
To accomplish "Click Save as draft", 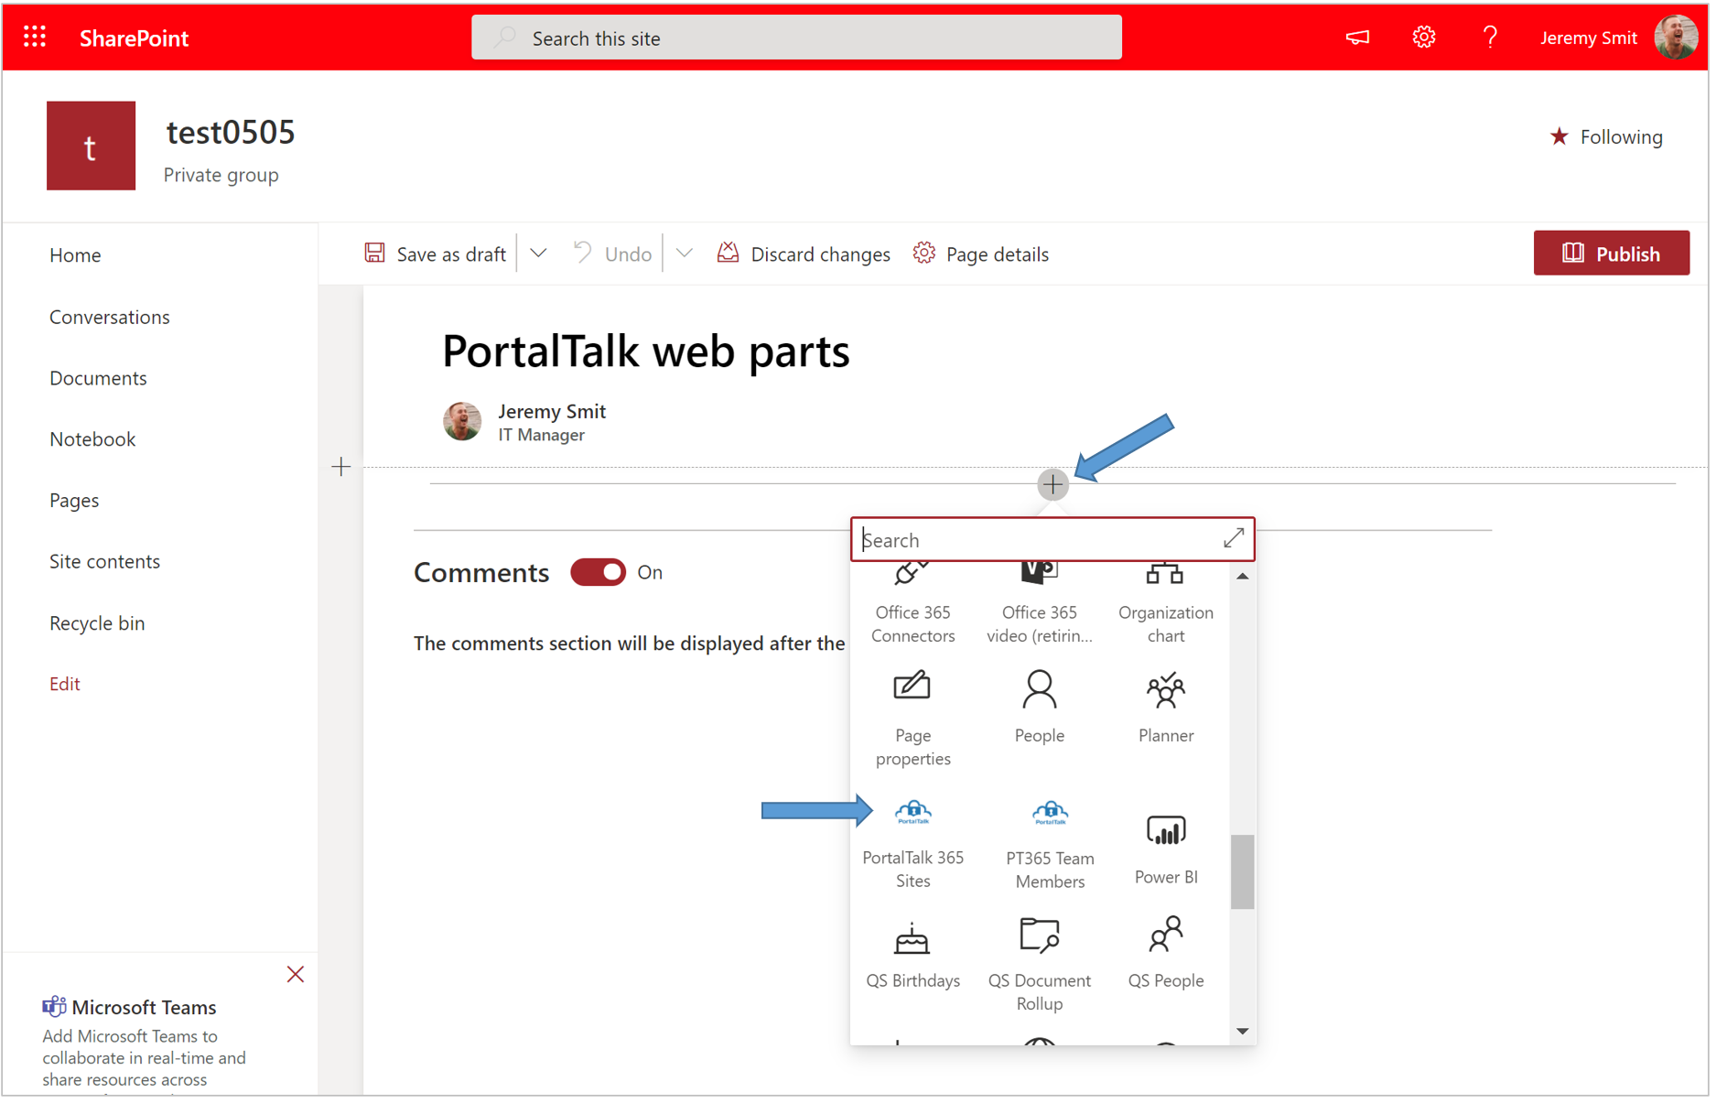I will (436, 254).
